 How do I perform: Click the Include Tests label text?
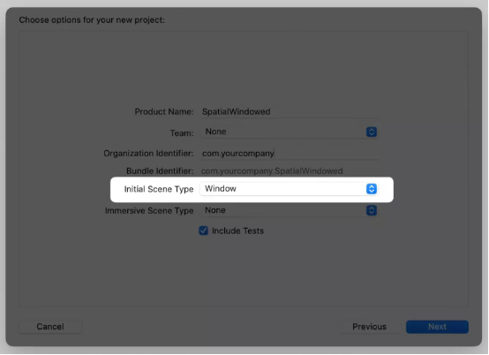pyautogui.click(x=237, y=230)
